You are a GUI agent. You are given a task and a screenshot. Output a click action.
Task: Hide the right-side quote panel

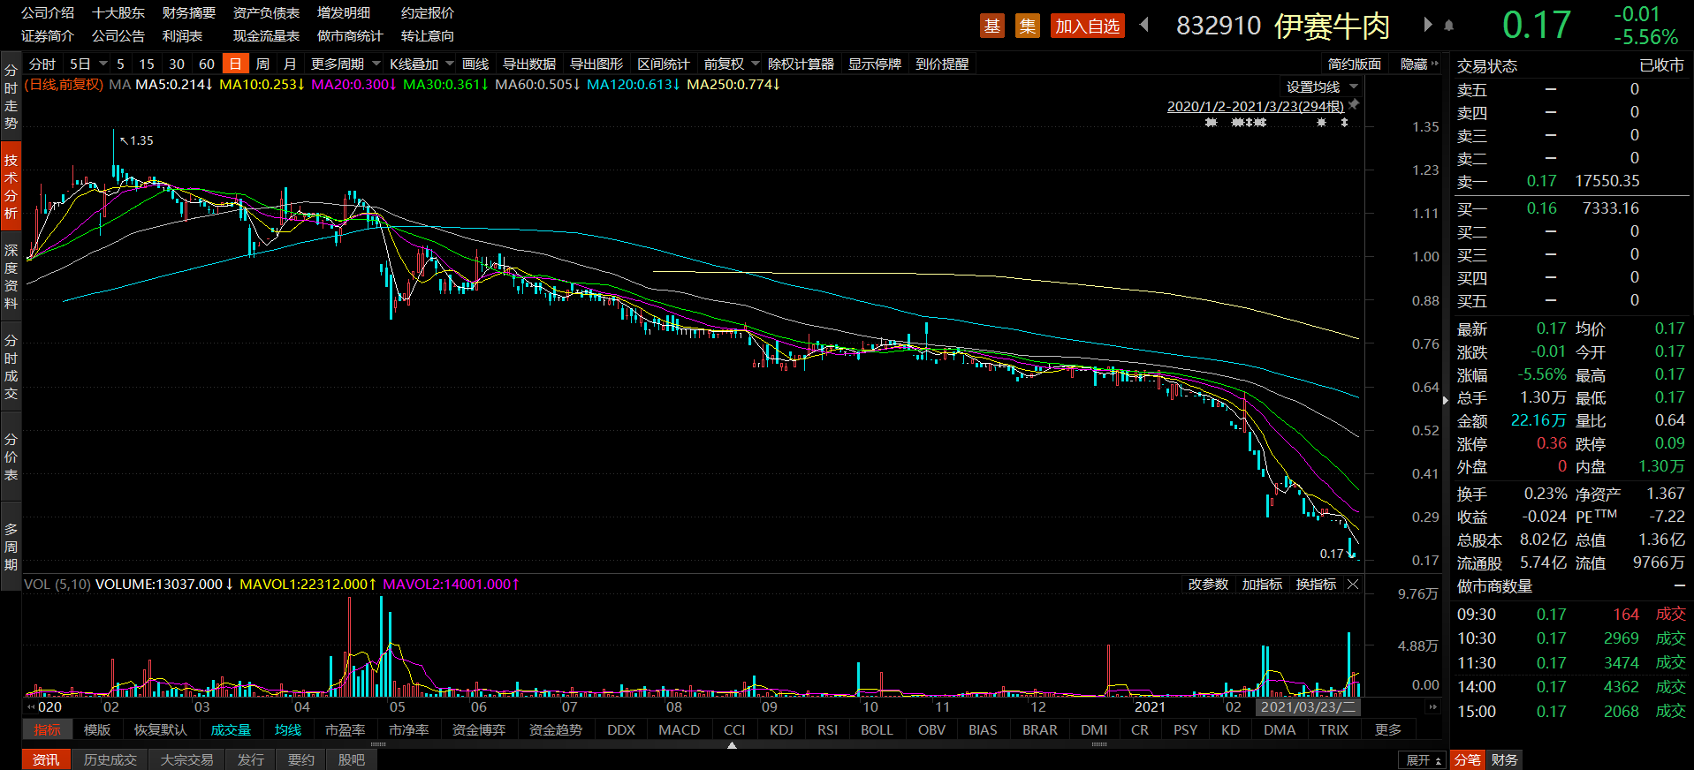(x=1419, y=64)
